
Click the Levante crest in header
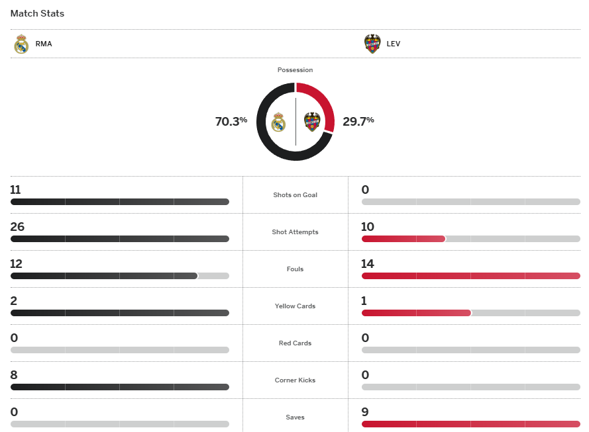372,44
